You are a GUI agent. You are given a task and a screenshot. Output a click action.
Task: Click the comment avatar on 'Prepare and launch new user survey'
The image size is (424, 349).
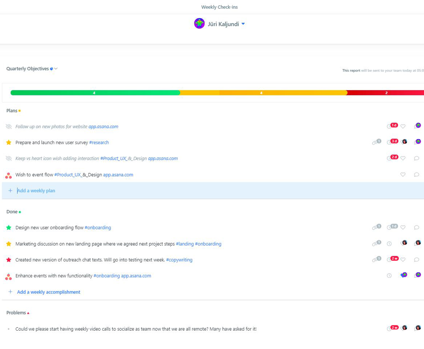[x=418, y=142]
